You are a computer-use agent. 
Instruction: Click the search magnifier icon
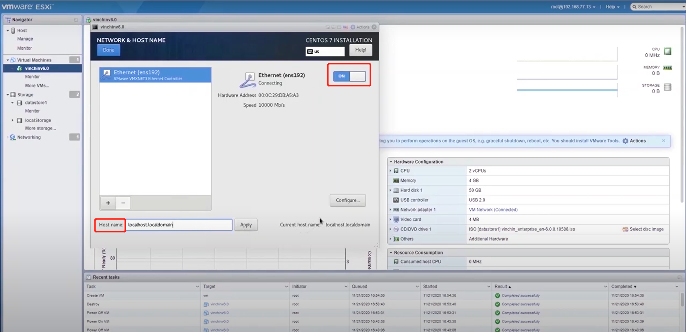tap(634, 7)
